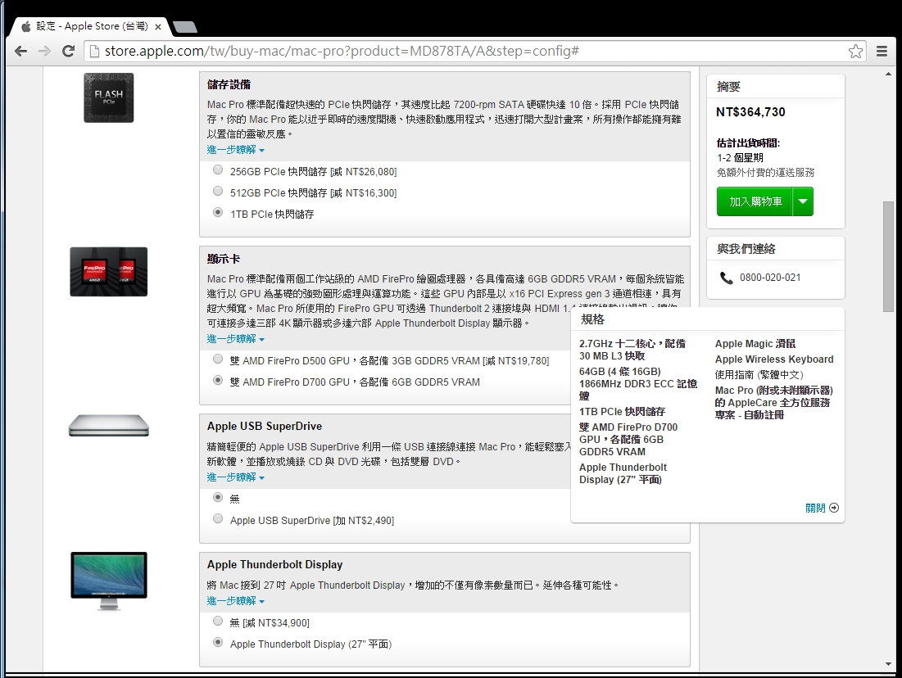Click the page scrollbar thumb
This screenshot has height=678, width=902.
(x=888, y=256)
